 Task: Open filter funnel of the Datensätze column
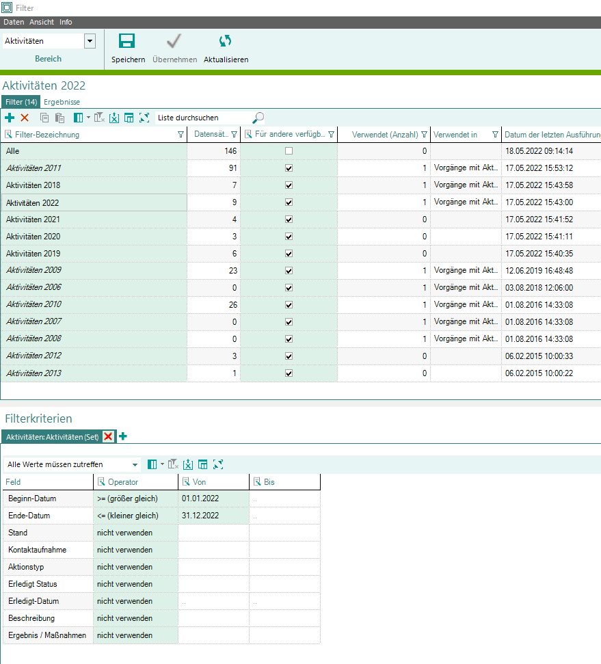pos(234,135)
